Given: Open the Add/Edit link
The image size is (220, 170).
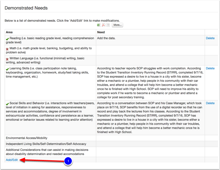Looking at the screenshot, I should (x=12, y=160).
